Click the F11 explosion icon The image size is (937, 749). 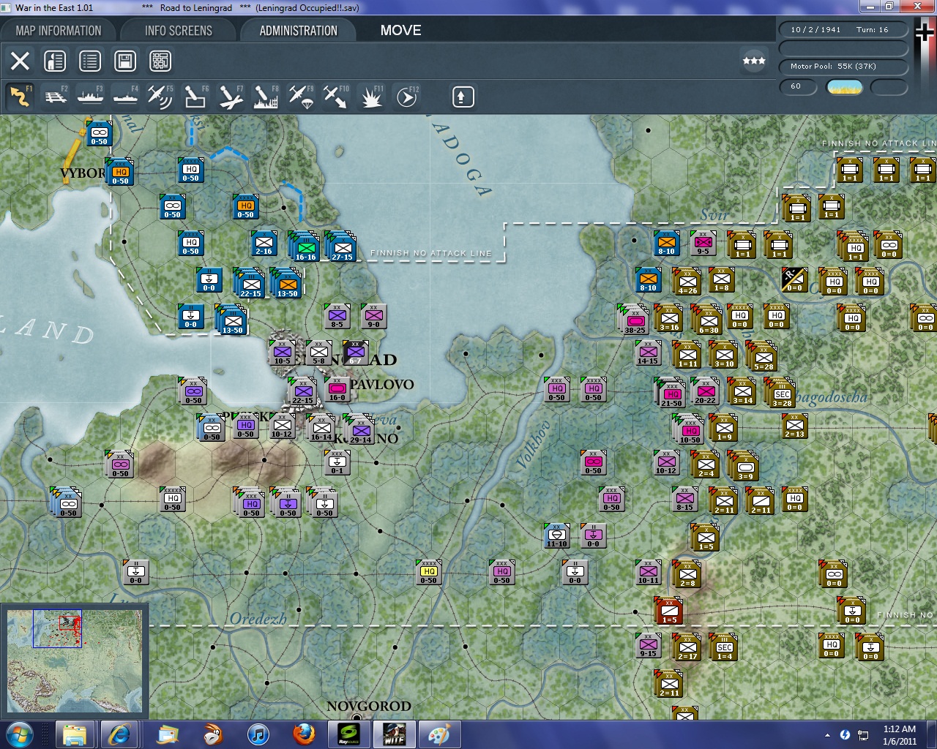click(371, 97)
